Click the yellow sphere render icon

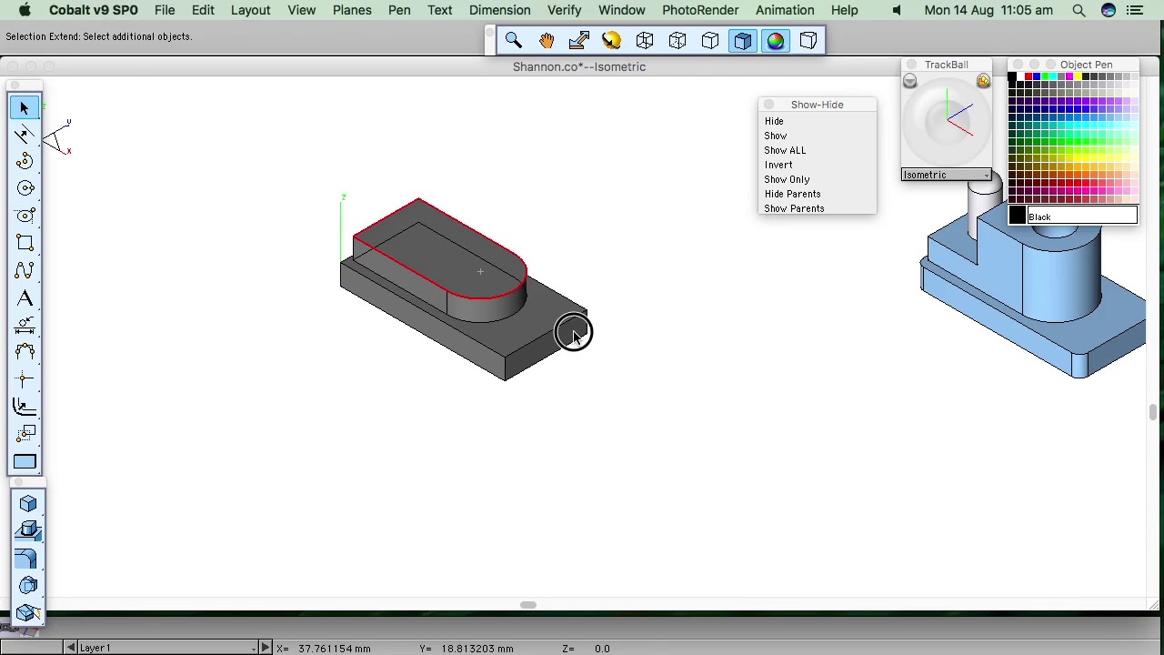612,40
